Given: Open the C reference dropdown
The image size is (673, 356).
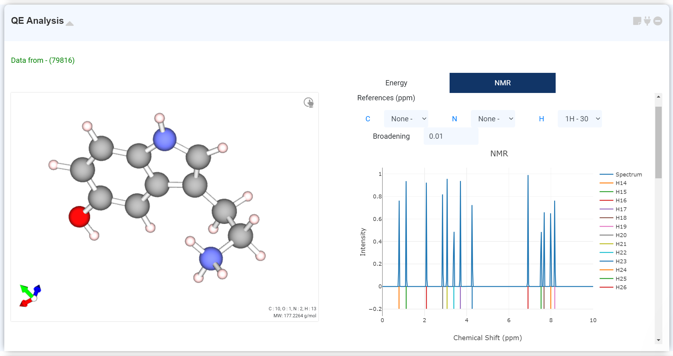Looking at the screenshot, I should (406, 119).
